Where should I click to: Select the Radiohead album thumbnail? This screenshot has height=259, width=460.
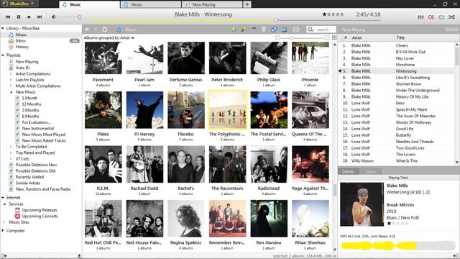(x=269, y=164)
